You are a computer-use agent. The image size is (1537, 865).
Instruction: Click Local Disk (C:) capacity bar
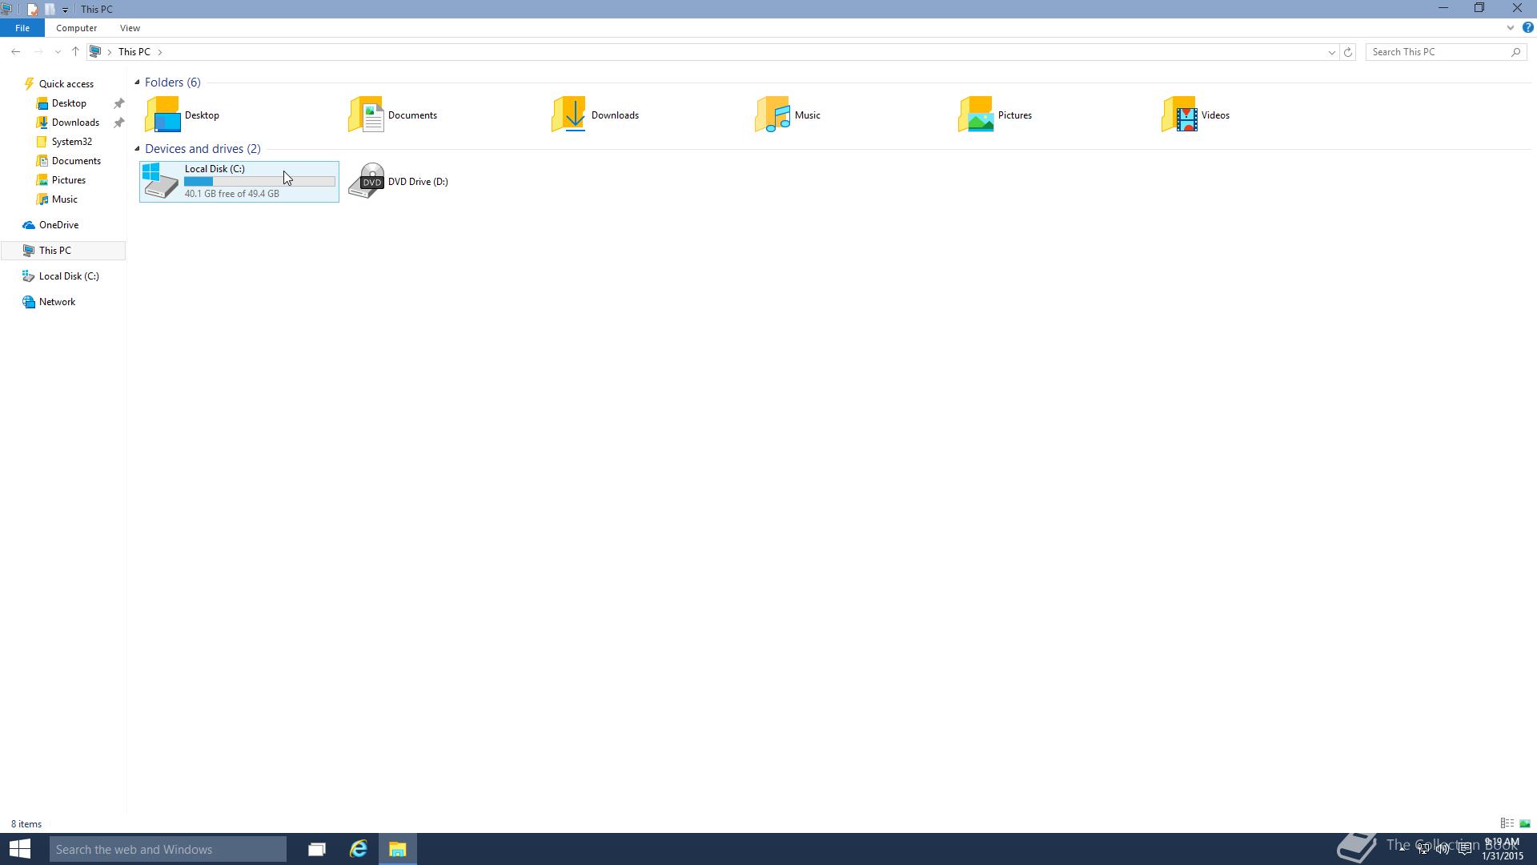259,182
